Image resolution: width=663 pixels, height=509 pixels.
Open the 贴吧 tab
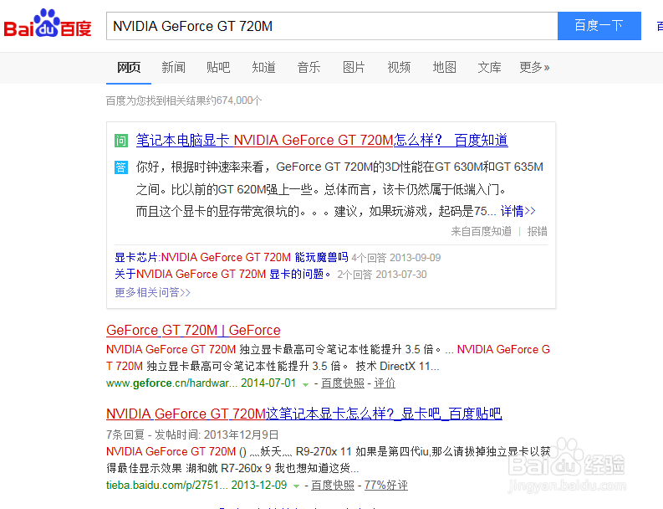click(218, 67)
